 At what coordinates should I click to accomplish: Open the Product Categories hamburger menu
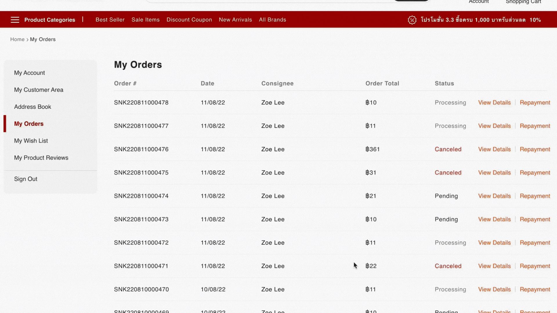coord(15,19)
